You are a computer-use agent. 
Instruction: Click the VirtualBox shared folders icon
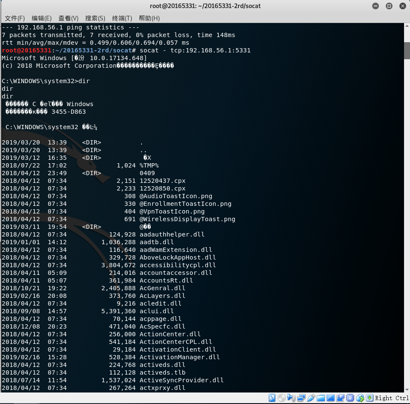[321, 398]
